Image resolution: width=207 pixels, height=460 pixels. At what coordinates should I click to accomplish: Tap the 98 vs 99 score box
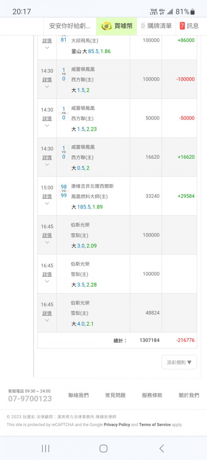pyautogui.click(x=63, y=191)
